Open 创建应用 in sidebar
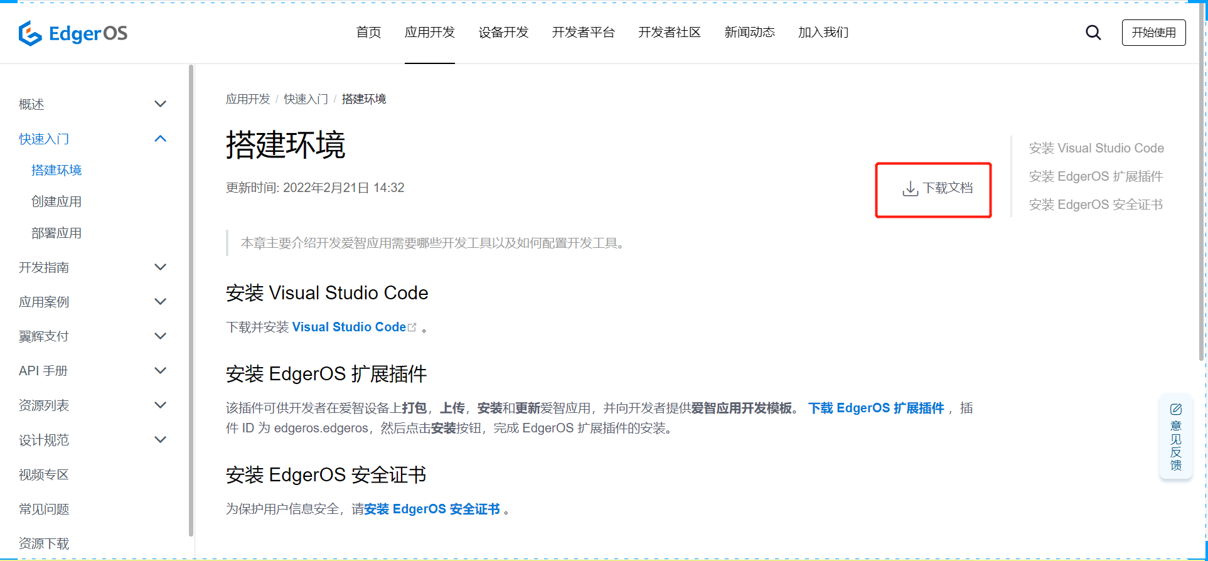The width and height of the screenshot is (1208, 561). pyautogui.click(x=56, y=201)
